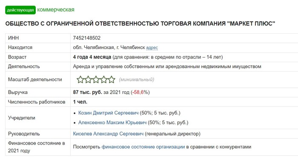This screenshot has height=162, width=298.
Task: Click the second star in Масштаб деятельности
Action: 88,80
